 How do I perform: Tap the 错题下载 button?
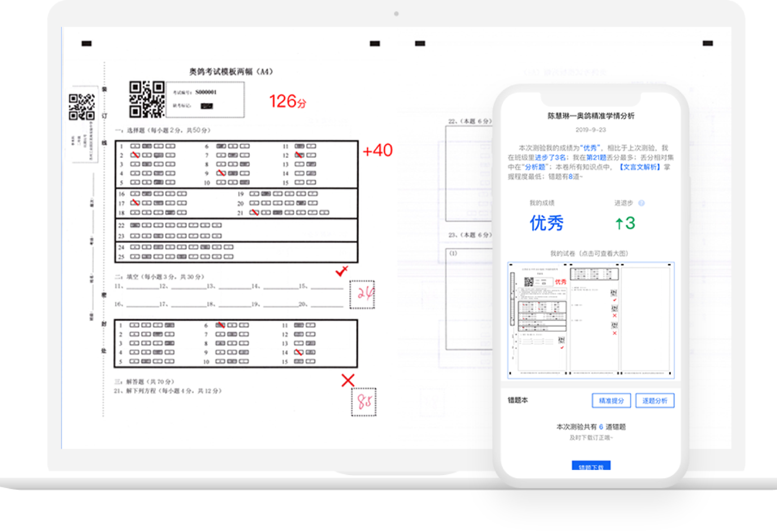pos(591,466)
